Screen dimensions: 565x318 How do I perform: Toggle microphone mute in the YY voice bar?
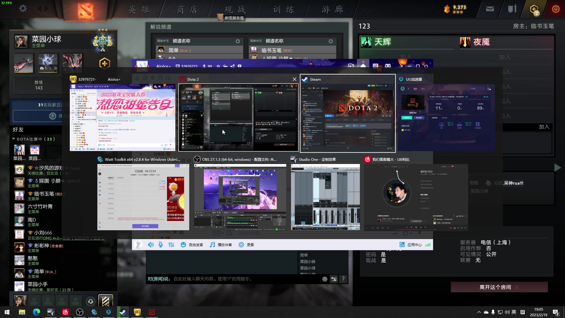click(x=161, y=244)
